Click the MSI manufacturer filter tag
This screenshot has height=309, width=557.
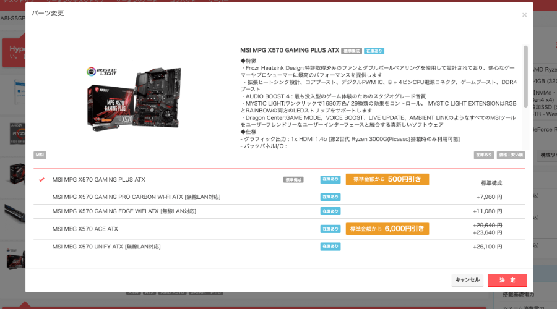click(40, 155)
